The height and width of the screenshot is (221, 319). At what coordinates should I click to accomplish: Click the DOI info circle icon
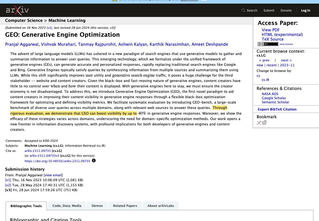tap(94, 161)
